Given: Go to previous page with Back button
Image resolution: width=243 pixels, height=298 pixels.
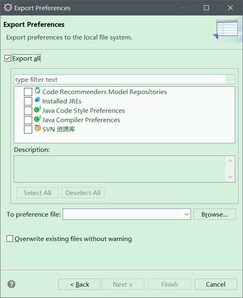Looking at the screenshot, I should coord(79,284).
